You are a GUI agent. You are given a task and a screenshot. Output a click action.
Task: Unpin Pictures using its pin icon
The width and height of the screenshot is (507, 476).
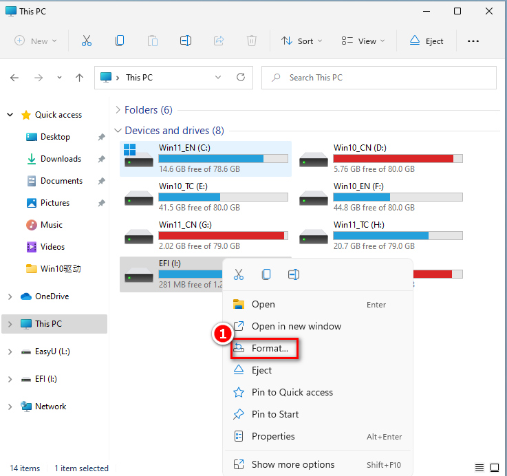coord(102,203)
